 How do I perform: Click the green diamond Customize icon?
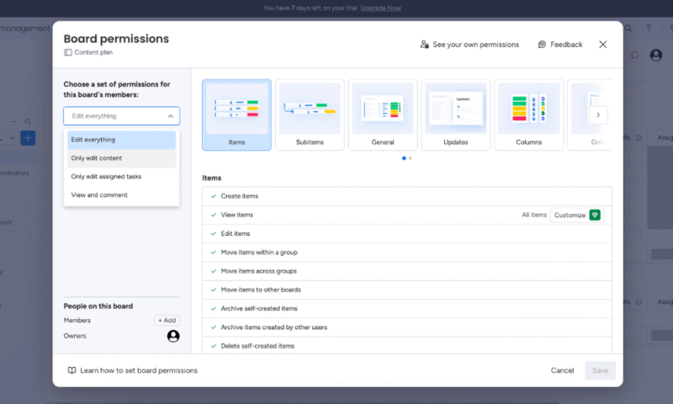(x=595, y=215)
